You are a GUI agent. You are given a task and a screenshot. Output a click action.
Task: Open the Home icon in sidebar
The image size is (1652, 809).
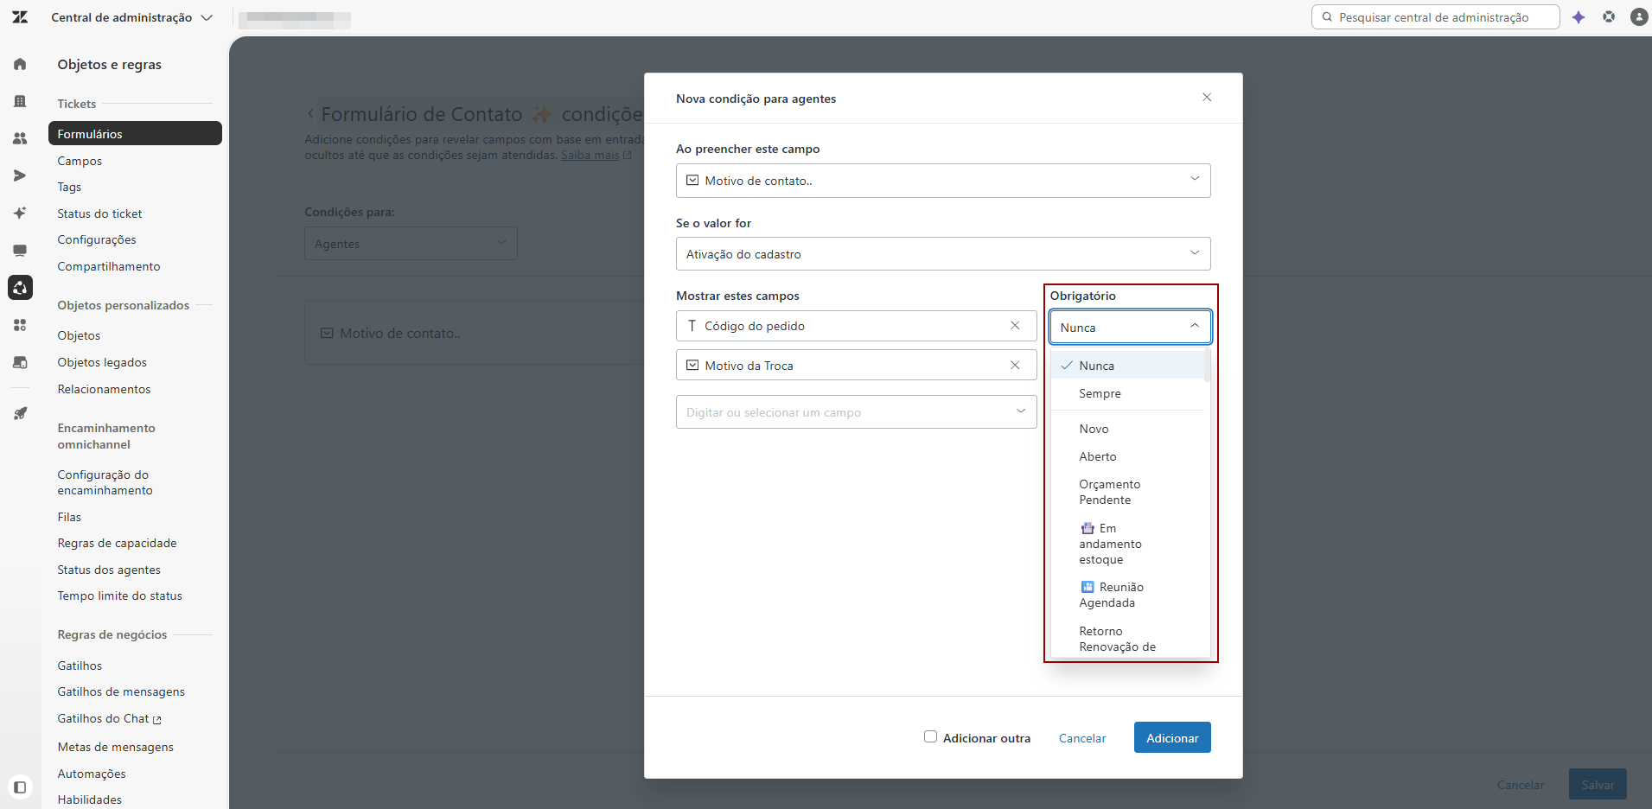[20, 64]
